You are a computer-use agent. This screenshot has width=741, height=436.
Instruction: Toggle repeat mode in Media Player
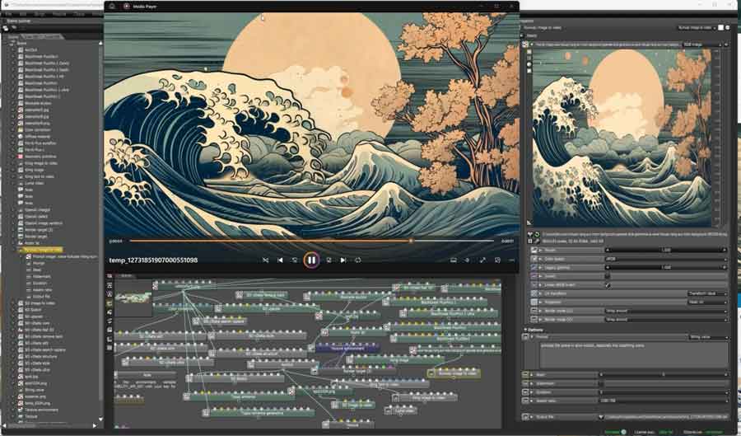point(358,260)
